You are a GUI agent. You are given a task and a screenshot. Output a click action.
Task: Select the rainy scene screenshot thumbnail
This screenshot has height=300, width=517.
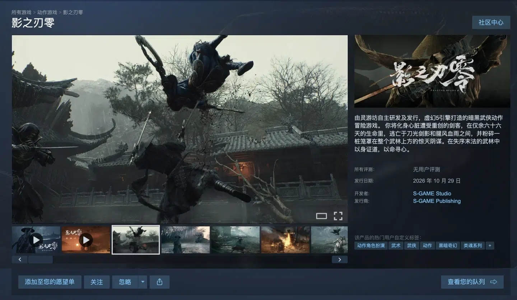pos(186,240)
